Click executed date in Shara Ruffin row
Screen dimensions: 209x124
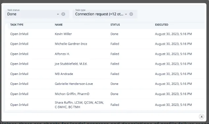point(173,105)
